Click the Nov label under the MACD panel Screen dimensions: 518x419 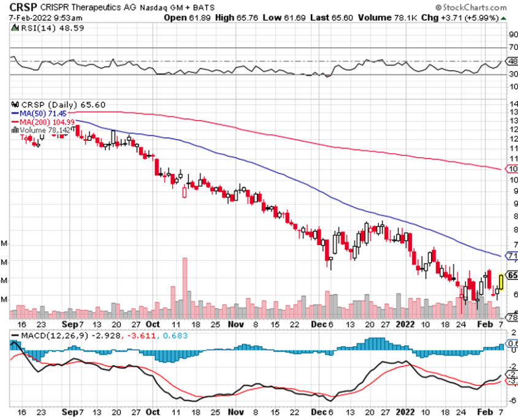pyautogui.click(x=236, y=412)
